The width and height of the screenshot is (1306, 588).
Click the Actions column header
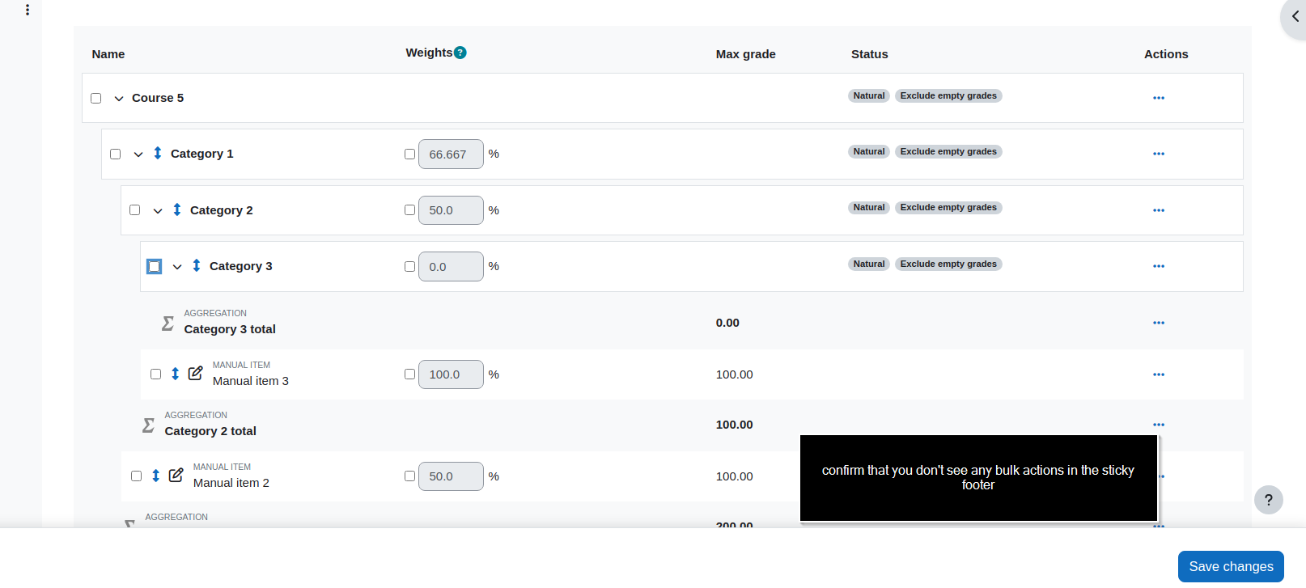point(1166,54)
